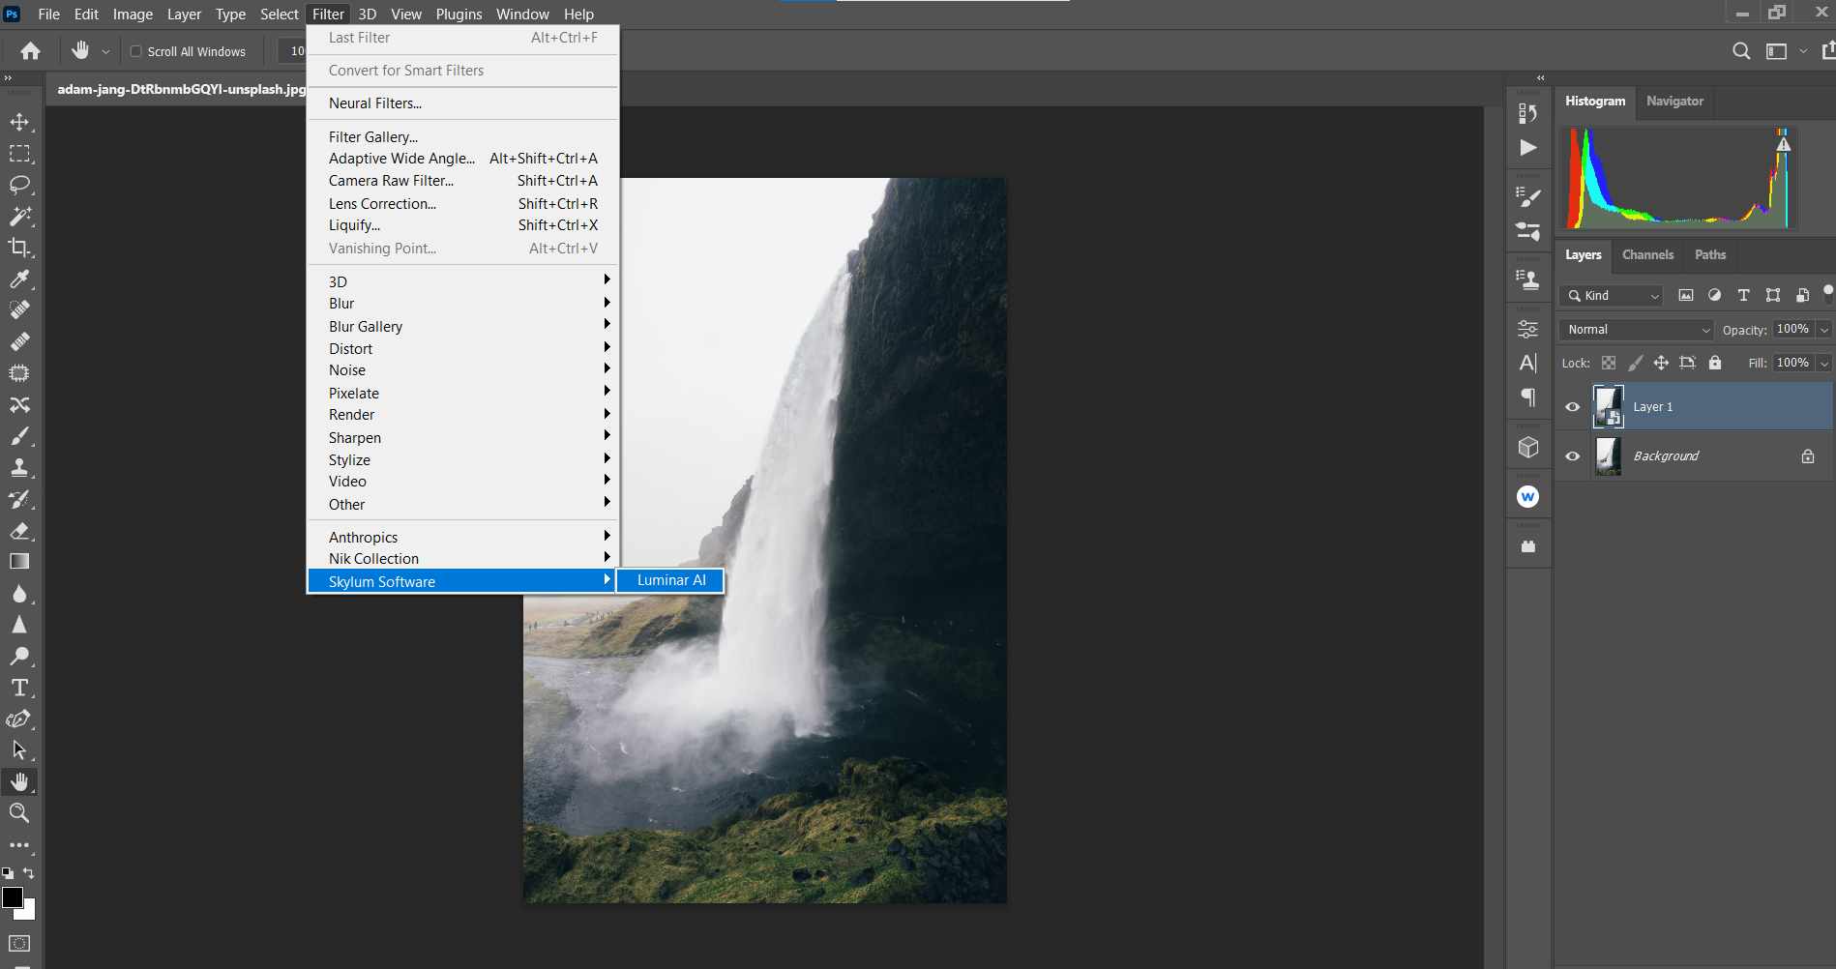The image size is (1836, 969).
Task: Open the Fill slider dropdown arrow
Action: [x=1824, y=364]
